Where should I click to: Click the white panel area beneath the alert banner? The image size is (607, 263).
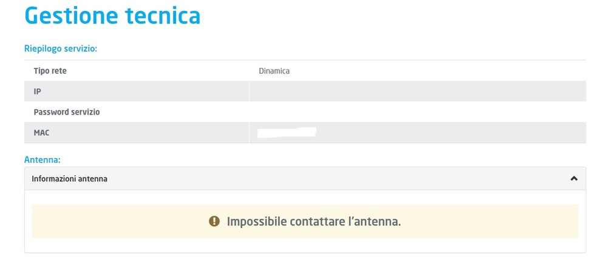(x=305, y=245)
